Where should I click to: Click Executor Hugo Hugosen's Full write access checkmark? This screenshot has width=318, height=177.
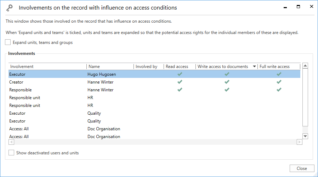tap(279, 74)
